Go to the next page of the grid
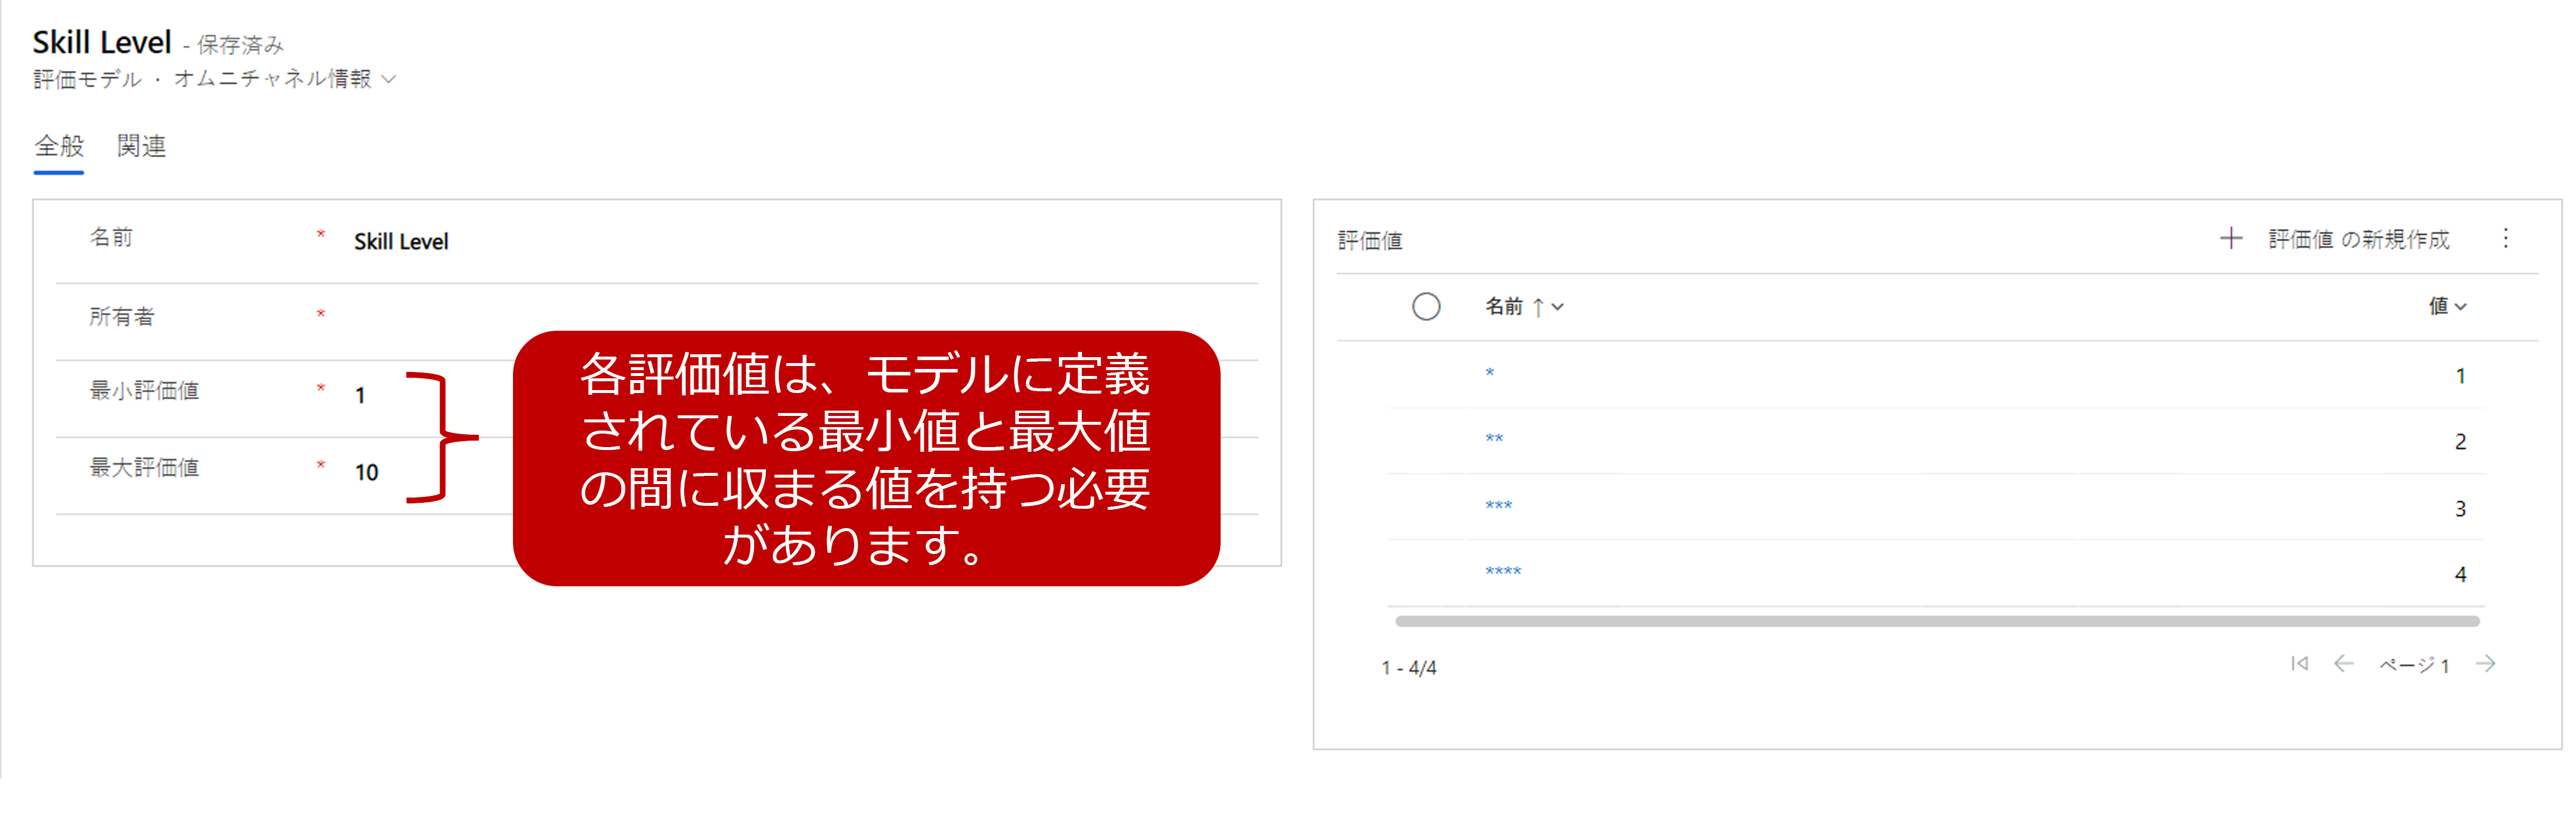This screenshot has height=816, width=2576. pyautogui.click(x=2485, y=663)
